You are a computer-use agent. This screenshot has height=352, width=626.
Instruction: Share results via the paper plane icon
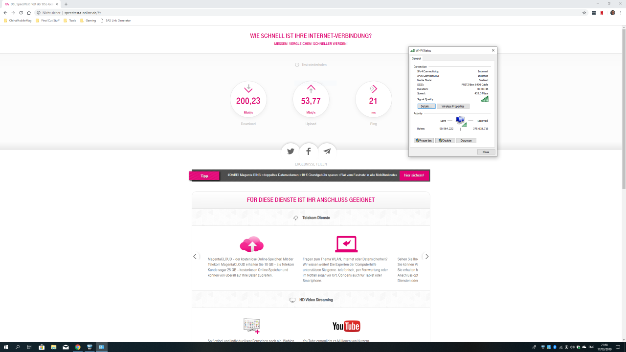pos(327,152)
